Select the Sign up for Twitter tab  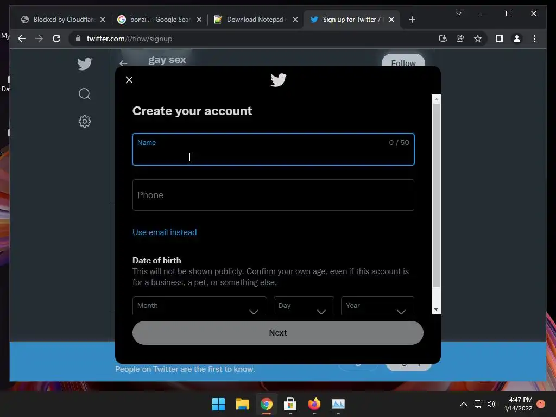pos(351,20)
